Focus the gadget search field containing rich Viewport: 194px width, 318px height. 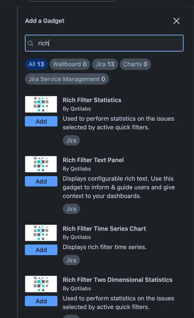(x=104, y=43)
